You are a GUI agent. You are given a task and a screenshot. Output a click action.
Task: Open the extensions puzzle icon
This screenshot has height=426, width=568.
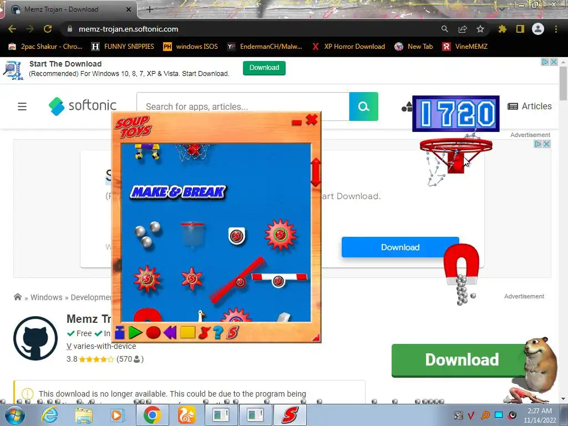pos(502,29)
